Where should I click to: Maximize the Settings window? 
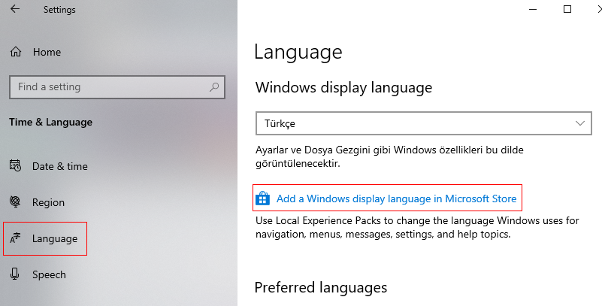click(567, 9)
